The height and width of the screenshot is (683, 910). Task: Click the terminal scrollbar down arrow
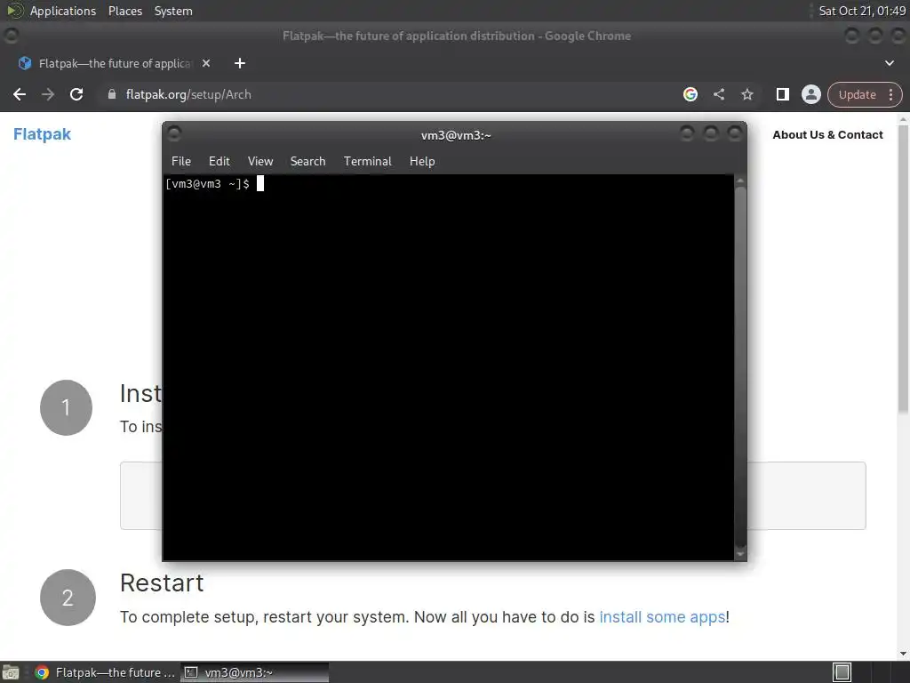(740, 554)
